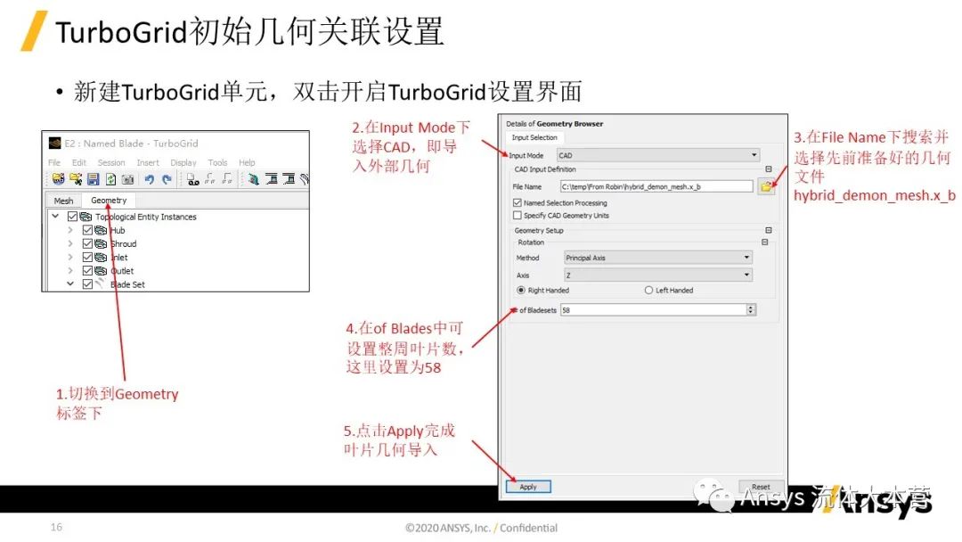Switch to the Geometry tab
The width and height of the screenshot is (962, 542).
(109, 200)
